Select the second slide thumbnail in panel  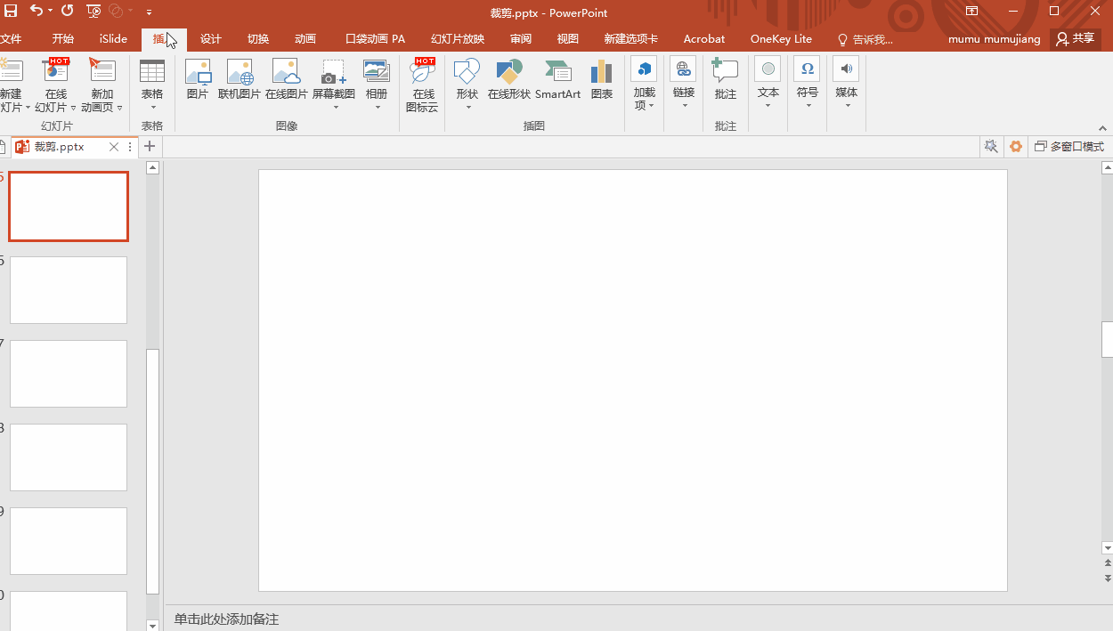click(x=69, y=290)
